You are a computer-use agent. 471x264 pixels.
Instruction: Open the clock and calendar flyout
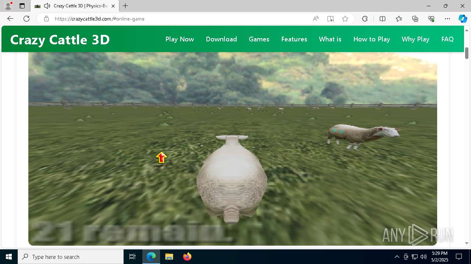(440, 257)
